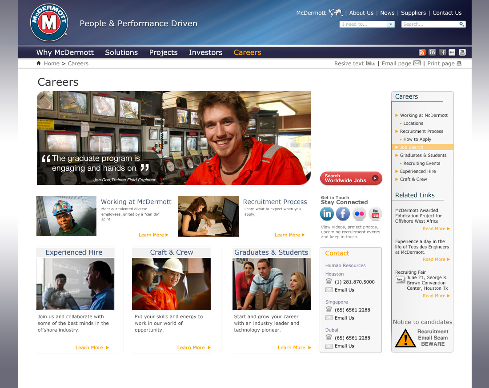The height and width of the screenshot is (388, 489).
Task: Click the search magnifier icon in header
Action: coord(462,24)
